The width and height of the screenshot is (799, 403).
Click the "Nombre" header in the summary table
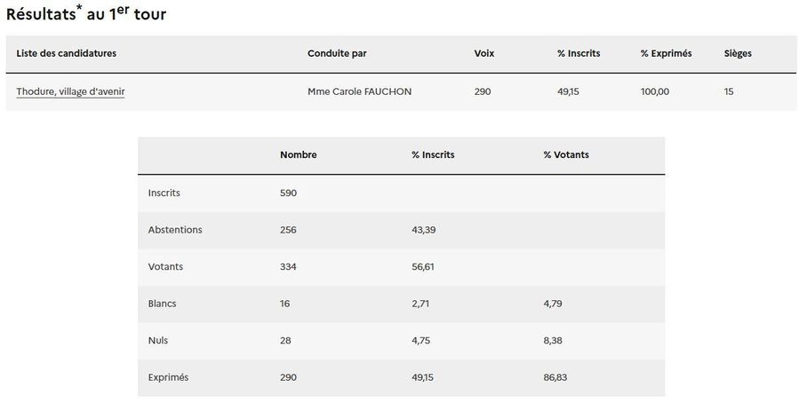[x=298, y=154]
